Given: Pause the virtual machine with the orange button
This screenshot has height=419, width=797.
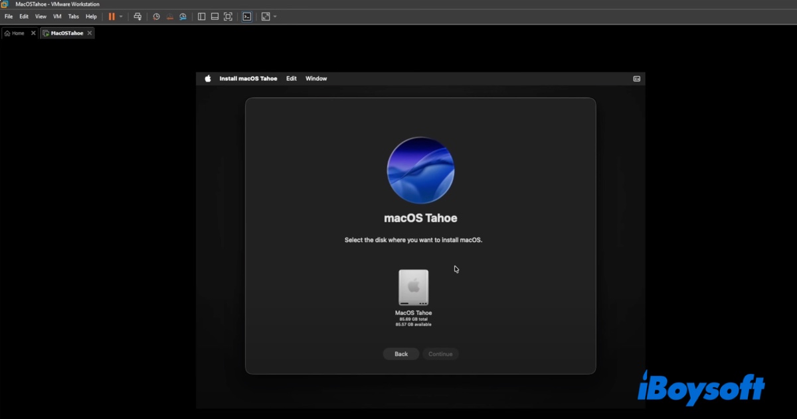Looking at the screenshot, I should [x=112, y=17].
